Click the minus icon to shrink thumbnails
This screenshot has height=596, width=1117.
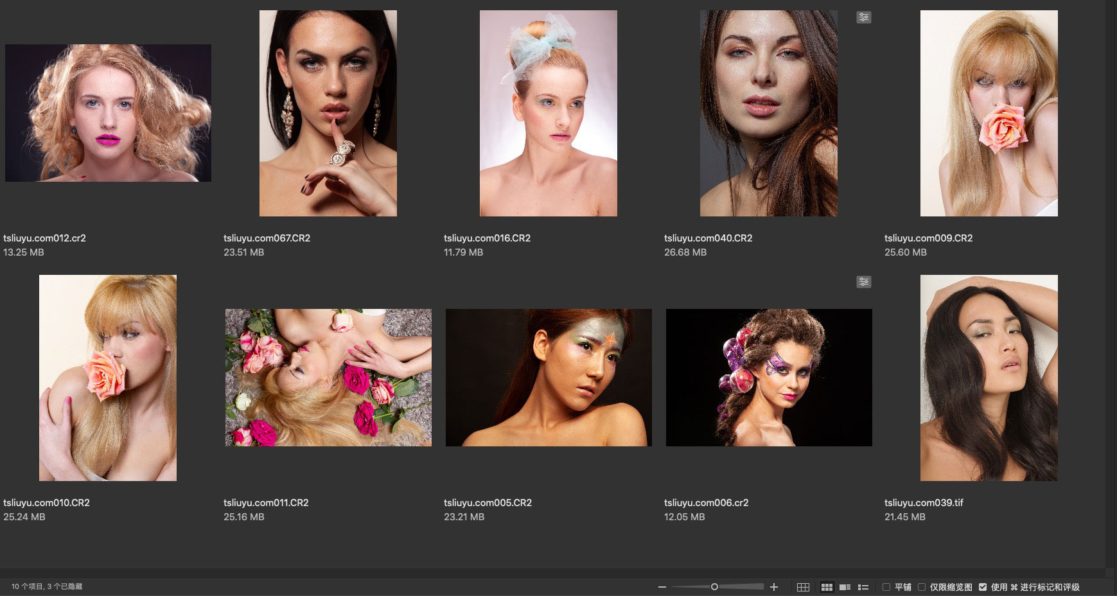click(x=662, y=587)
